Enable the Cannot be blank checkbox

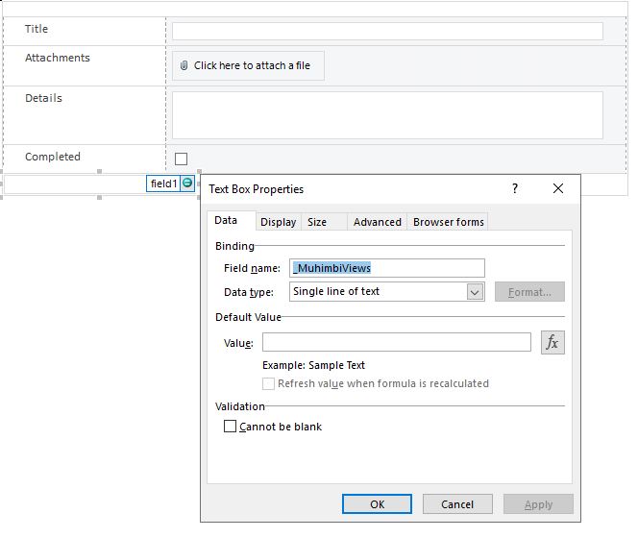coord(231,427)
